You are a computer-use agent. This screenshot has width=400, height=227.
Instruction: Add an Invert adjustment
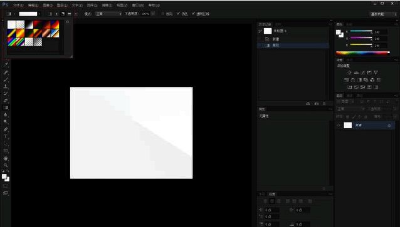tap(350, 88)
